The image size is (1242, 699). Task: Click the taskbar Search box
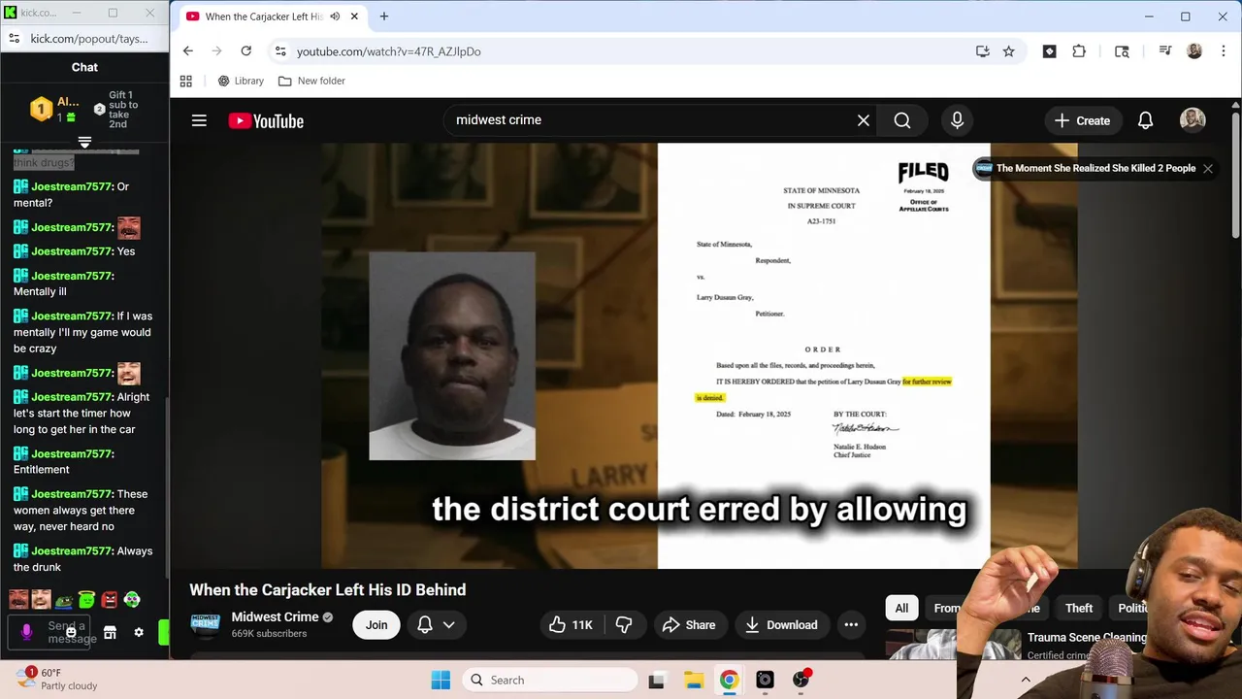click(x=550, y=681)
